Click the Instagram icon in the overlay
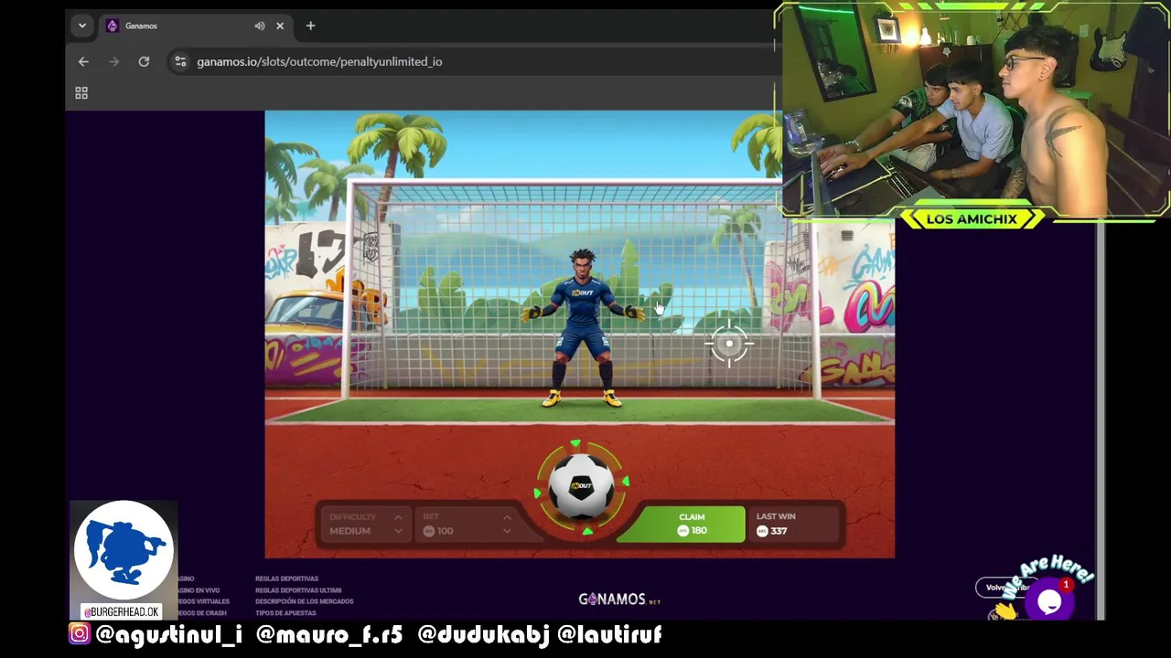1171x658 pixels. click(x=80, y=633)
